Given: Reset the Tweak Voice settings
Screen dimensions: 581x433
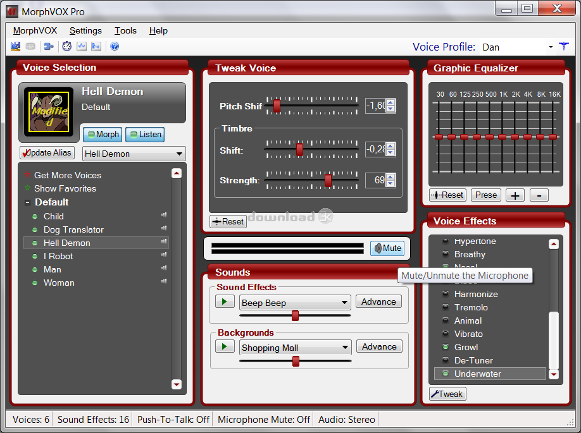Looking at the screenshot, I should coord(228,221).
